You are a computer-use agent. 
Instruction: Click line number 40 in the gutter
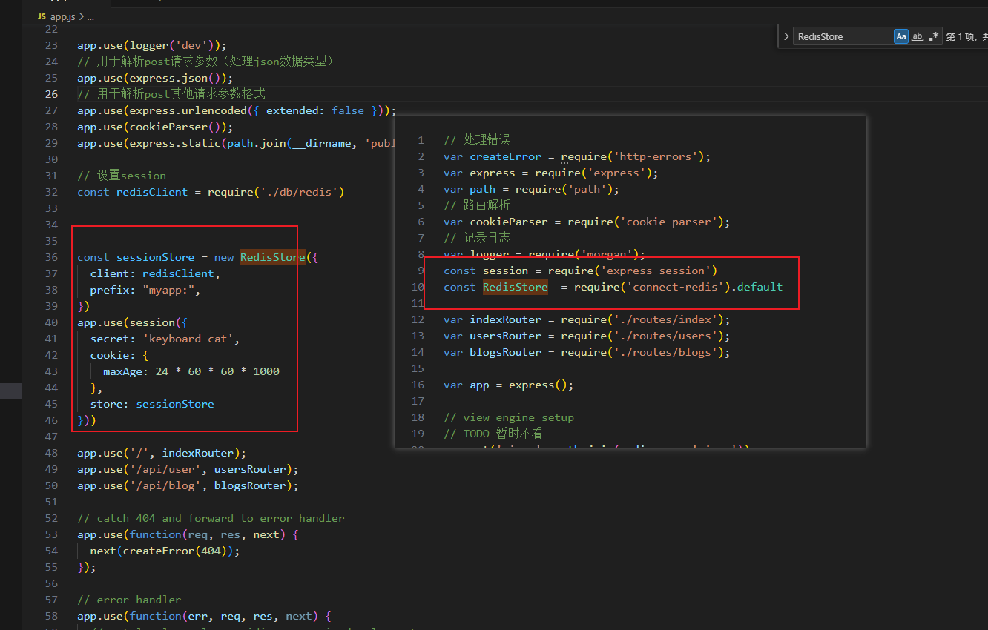click(x=51, y=322)
